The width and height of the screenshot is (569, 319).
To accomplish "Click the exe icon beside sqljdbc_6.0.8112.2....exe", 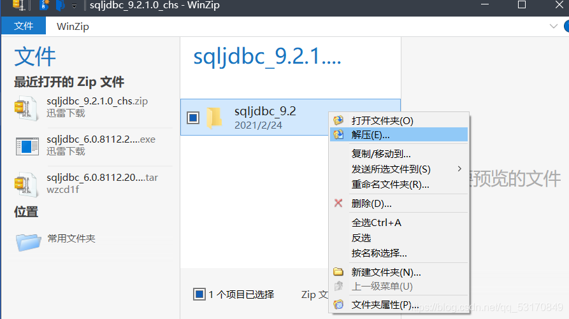I will click(27, 146).
